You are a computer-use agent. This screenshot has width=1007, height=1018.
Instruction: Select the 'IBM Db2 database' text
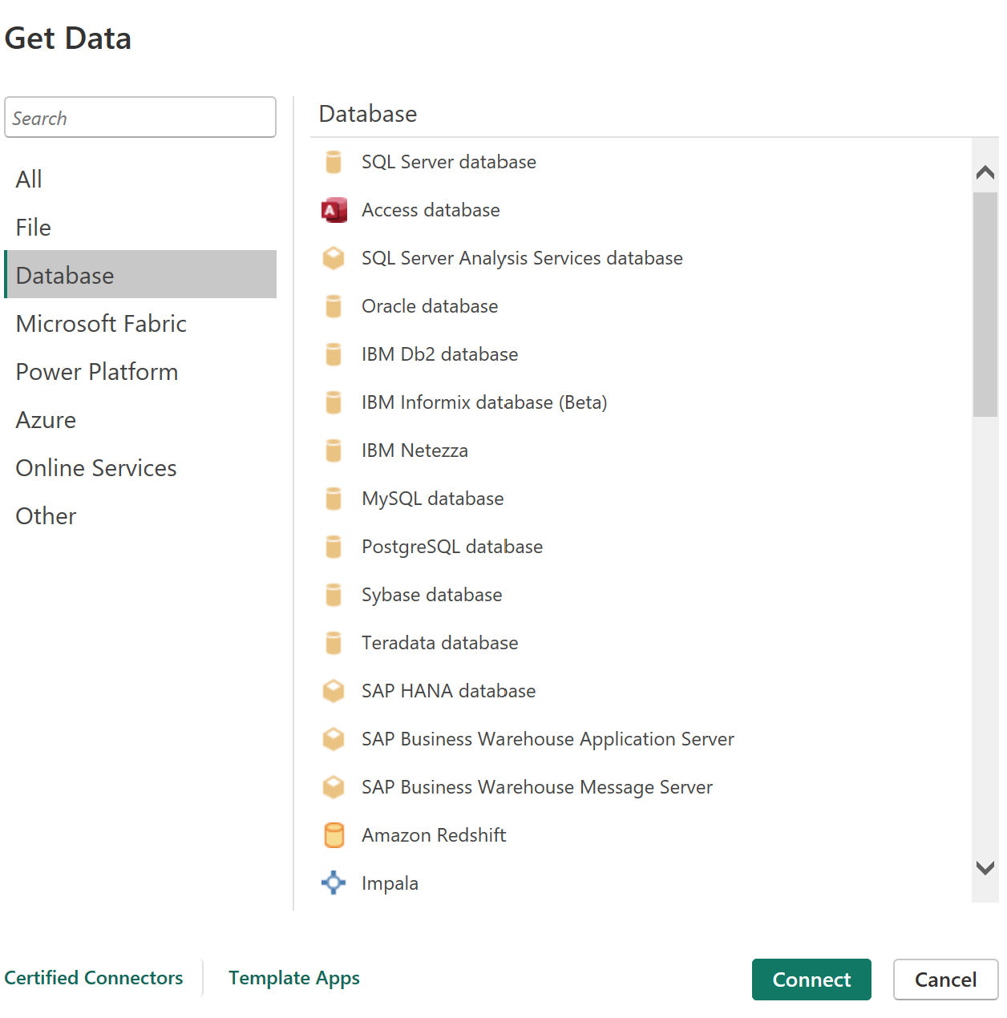click(439, 354)
